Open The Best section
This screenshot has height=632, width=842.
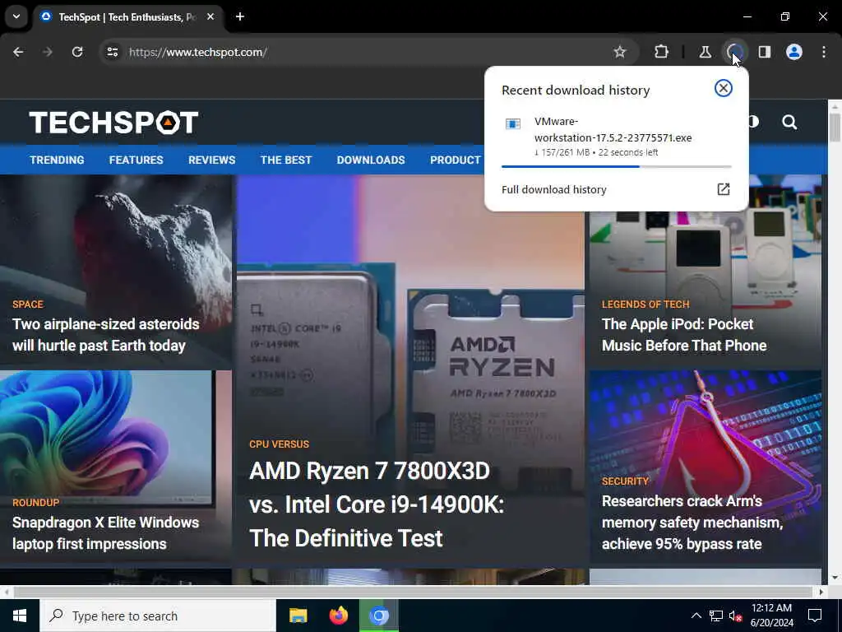tap(285, 160)
